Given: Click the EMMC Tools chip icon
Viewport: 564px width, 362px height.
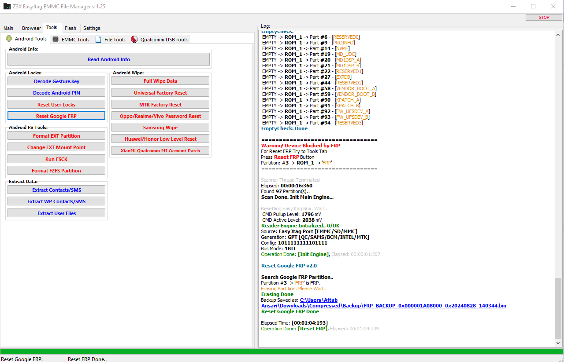Looking at the screenshot, I should click(x=56, y=39).
